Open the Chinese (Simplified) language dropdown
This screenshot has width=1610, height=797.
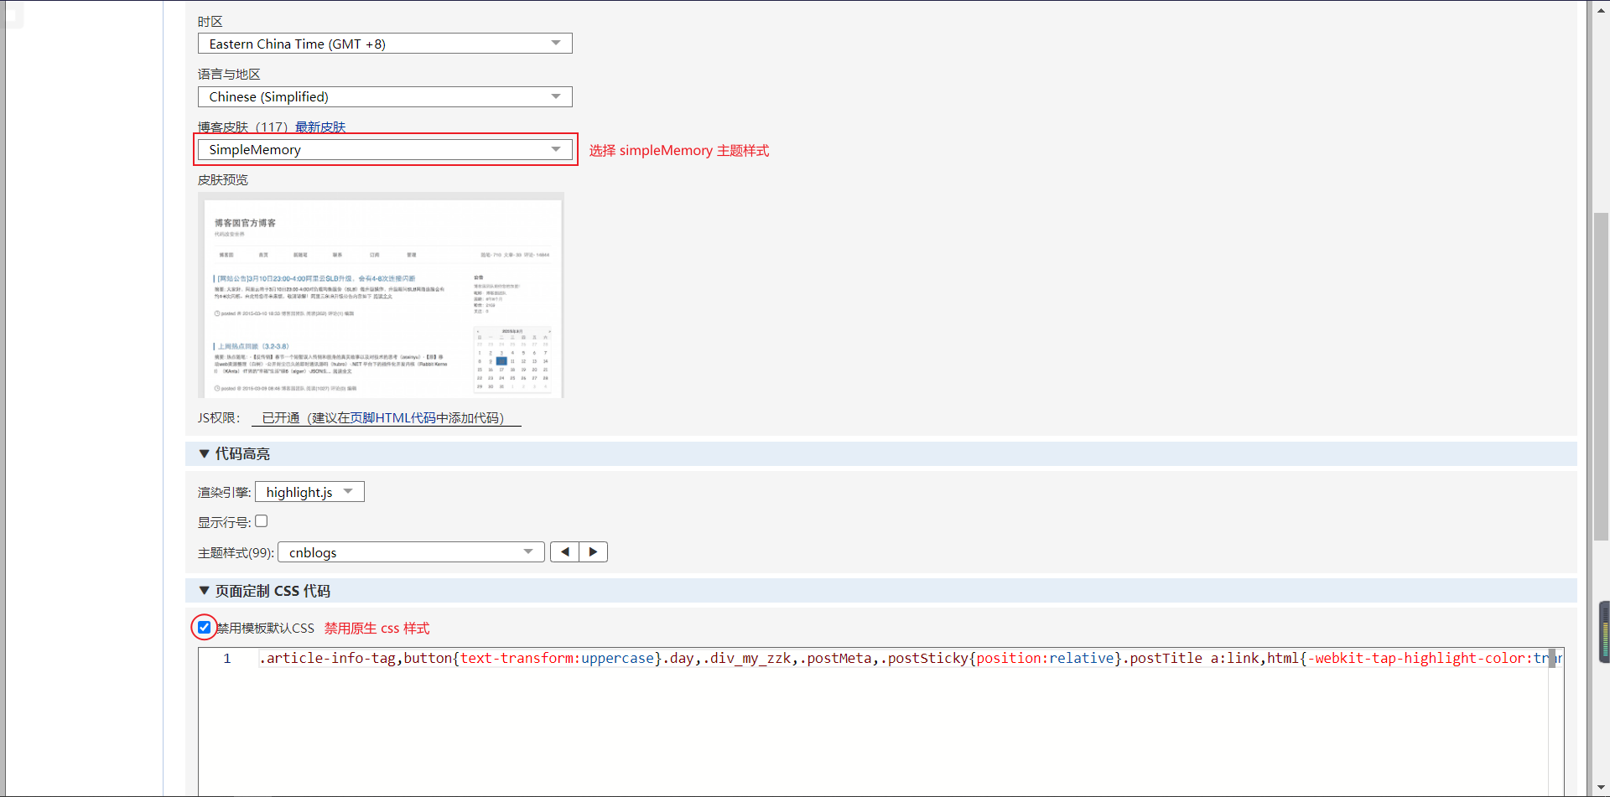tap(385, 96)
